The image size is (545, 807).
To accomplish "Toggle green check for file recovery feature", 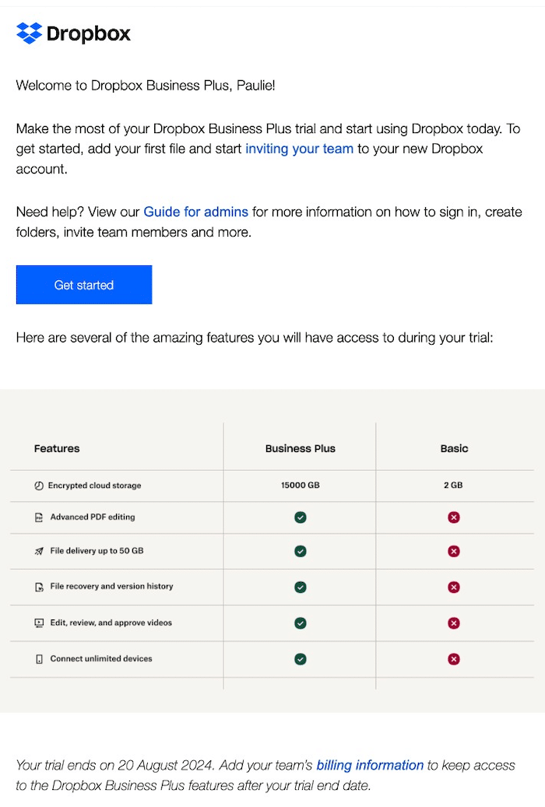I will pos(300,587).
